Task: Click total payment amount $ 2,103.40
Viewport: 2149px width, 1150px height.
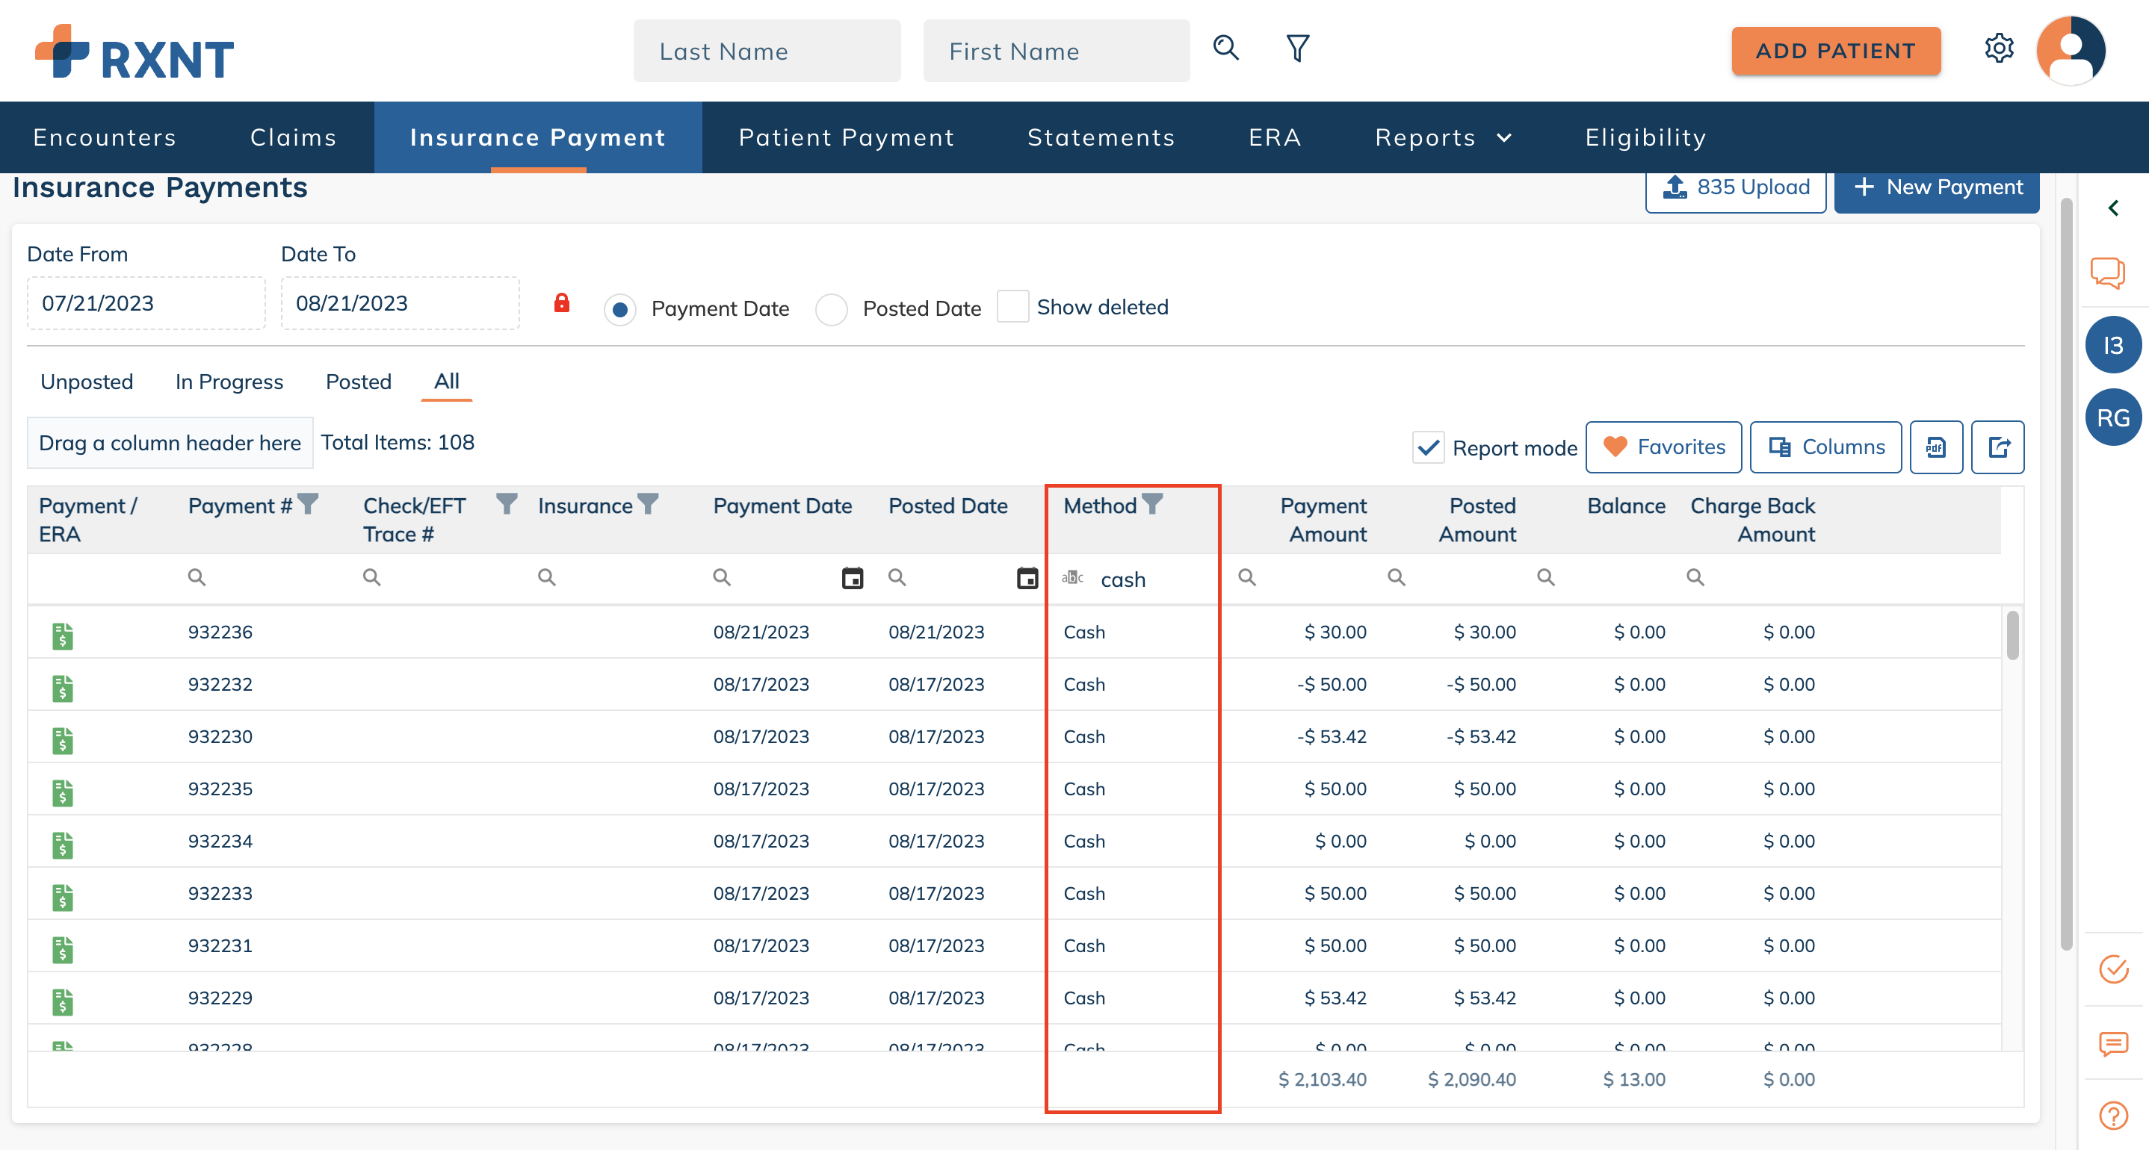Action: [1323, 1079]
